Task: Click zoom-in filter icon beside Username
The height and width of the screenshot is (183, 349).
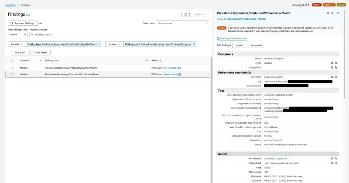Action: [332, 76]
